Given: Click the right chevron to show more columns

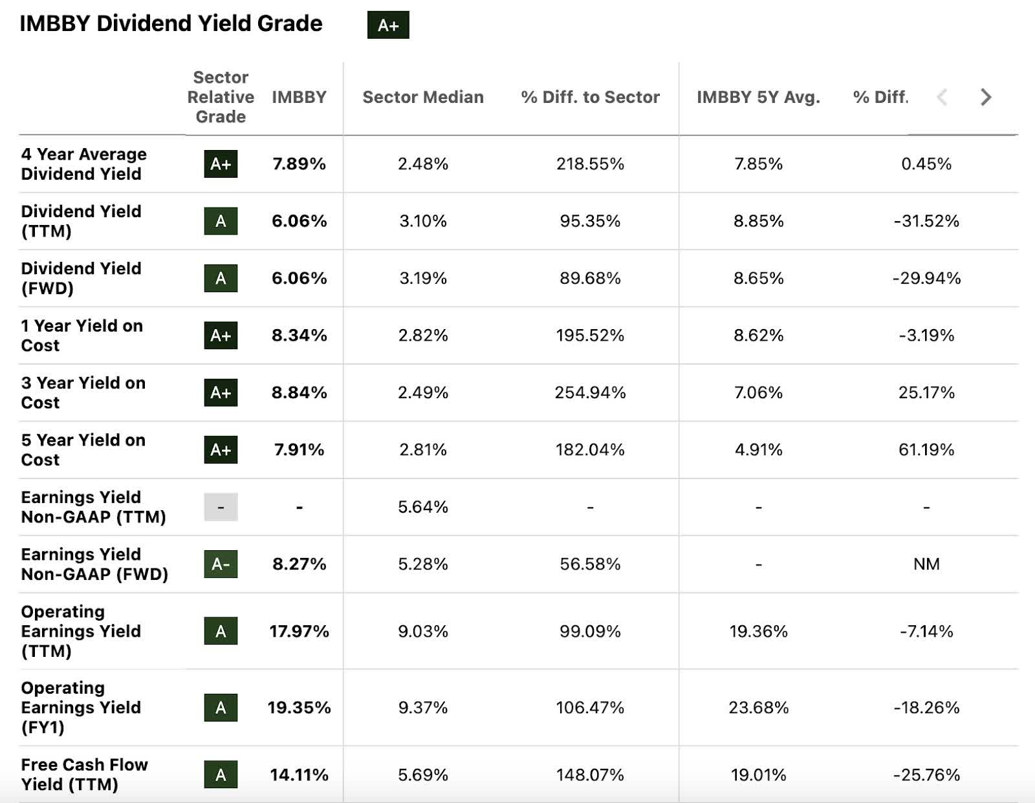Looking at the screenshot, I should (986, 97).
